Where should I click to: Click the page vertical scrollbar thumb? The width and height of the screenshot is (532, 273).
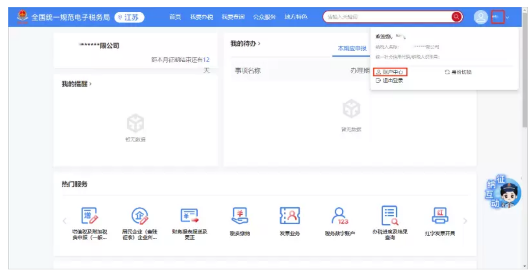[x=525, y=71]
